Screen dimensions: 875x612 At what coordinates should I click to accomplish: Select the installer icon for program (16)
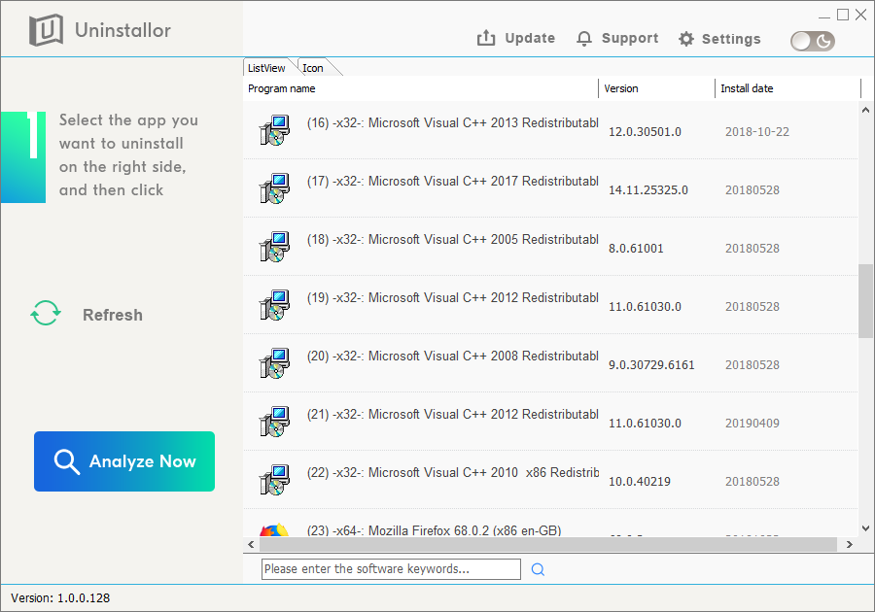point(274,130)
